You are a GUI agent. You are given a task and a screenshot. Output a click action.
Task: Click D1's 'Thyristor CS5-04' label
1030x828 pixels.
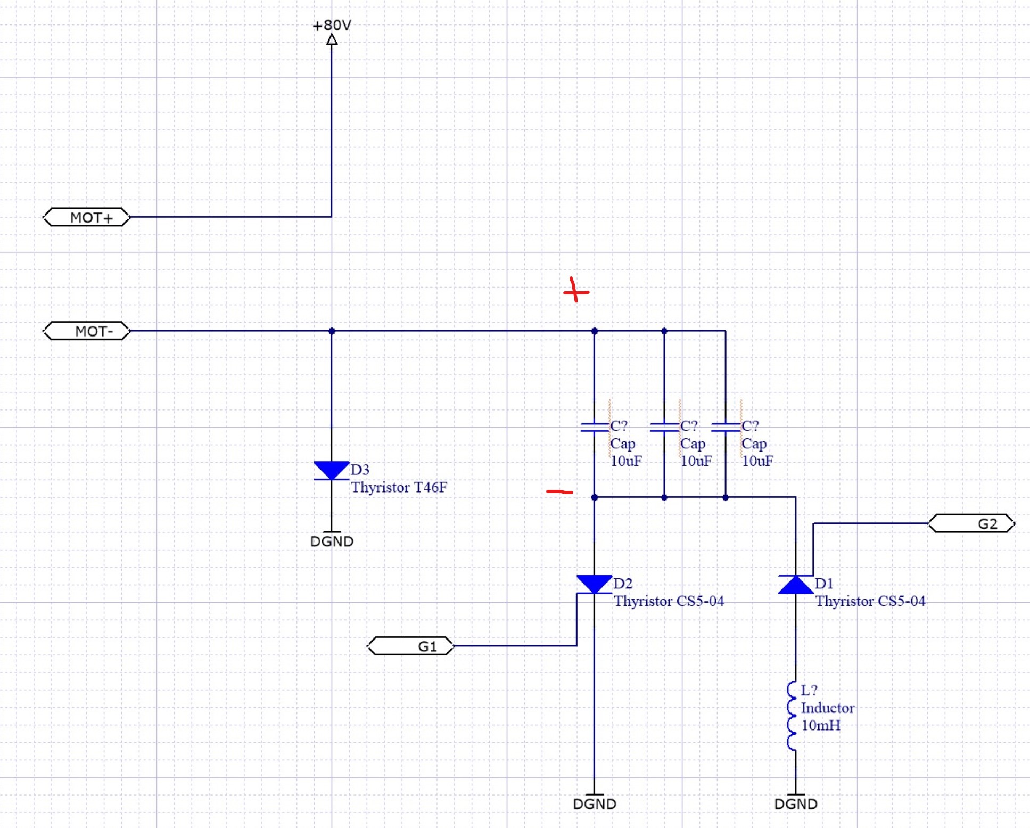871,601
